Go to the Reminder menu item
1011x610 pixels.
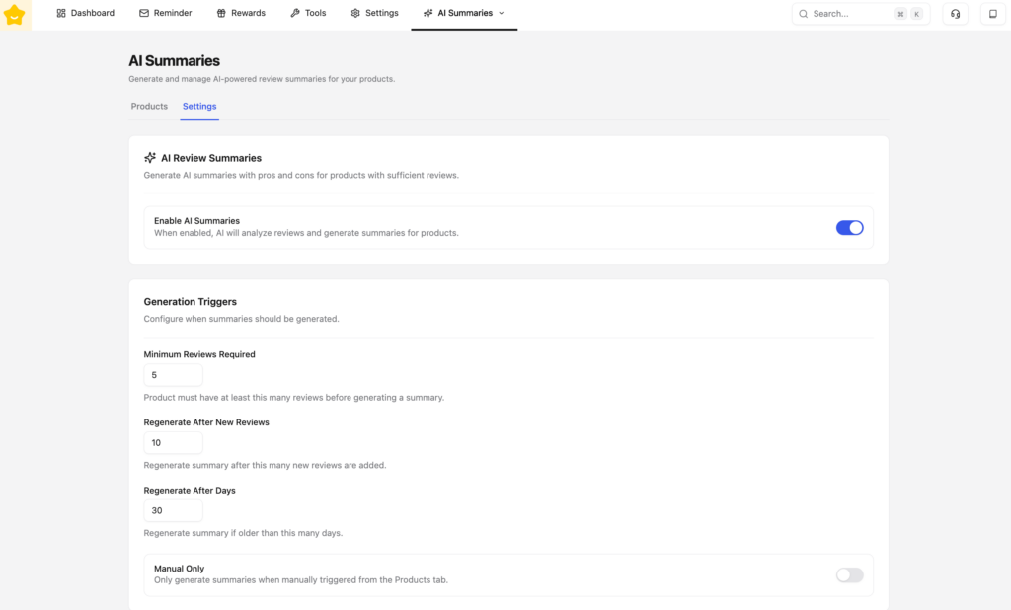pyautogui.click(x=166, y=13)
